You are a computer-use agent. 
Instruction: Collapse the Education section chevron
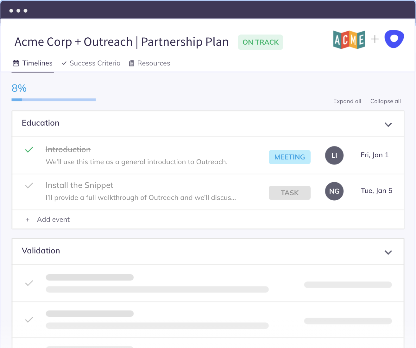[388, 125]
